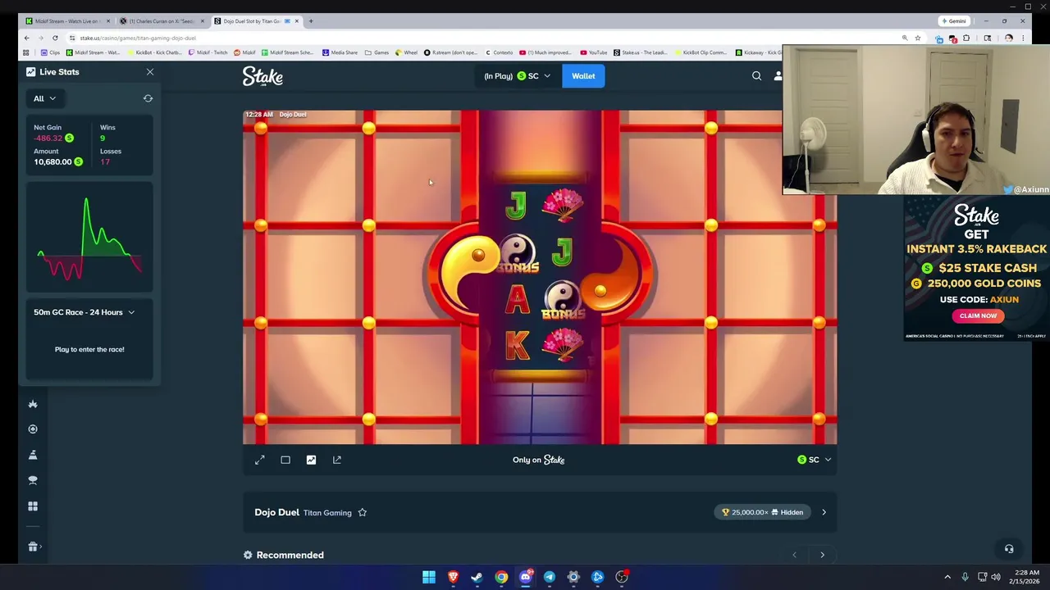Switch the game currency SC dropdown

[x=814, y=460]
